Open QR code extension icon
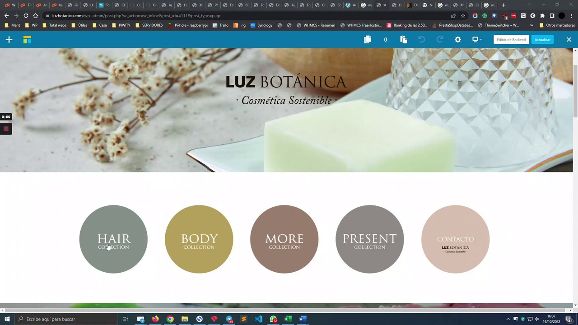The width and height of the screenshot is (578, 325). 523,15
